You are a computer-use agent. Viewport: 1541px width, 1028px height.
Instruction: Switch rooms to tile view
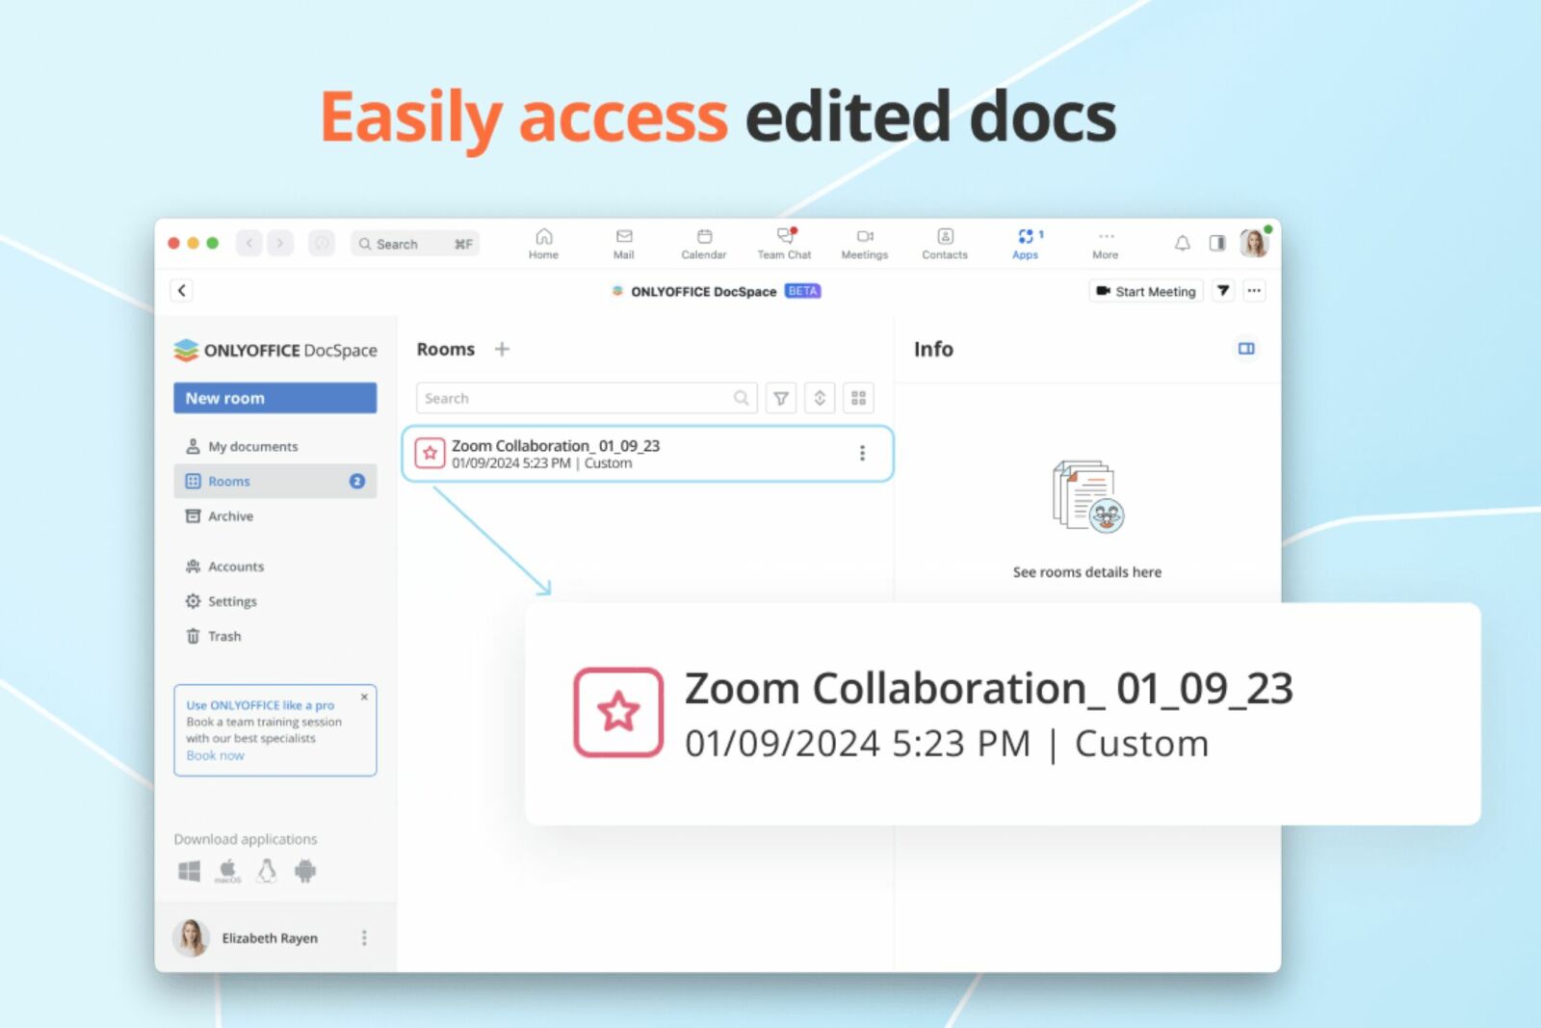pyautogui.click(x=858, y=398)
